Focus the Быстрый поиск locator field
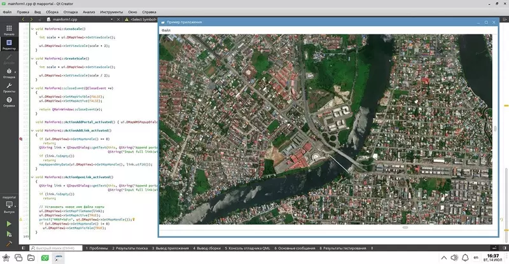The image size is (509, 264). point(56,248)
